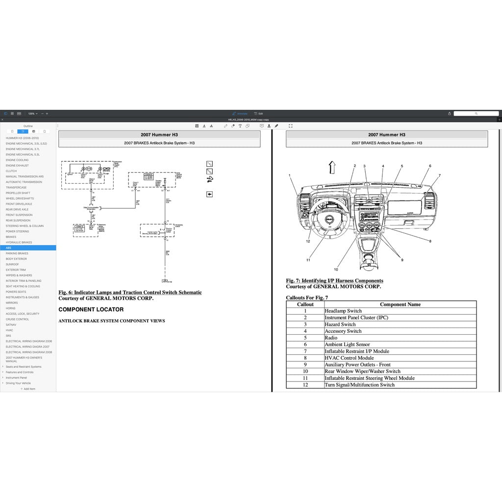
Task: Select the two-page view icon
Action: pyautogui.click(x=19, y=113)
